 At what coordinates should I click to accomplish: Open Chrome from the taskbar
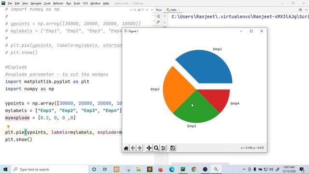[x=194, y=169]
